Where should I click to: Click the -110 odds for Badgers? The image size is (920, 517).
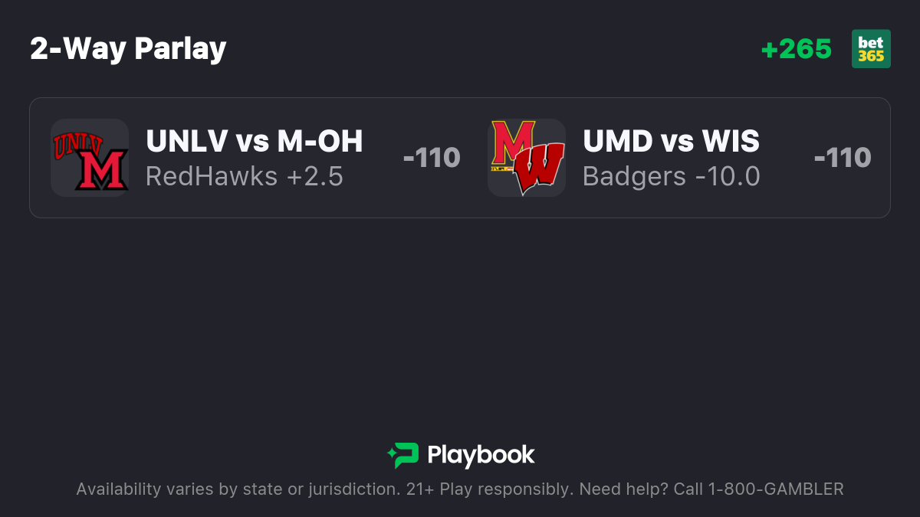[843, 158]
